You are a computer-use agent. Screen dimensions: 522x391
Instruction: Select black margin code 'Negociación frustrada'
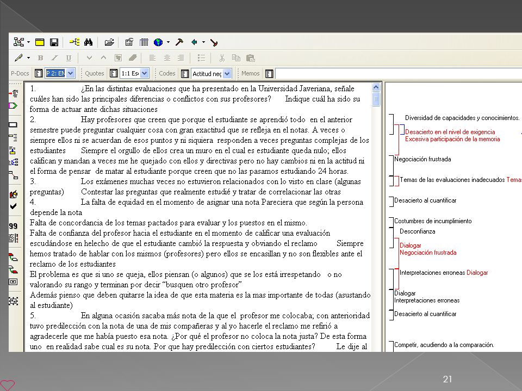422,159
